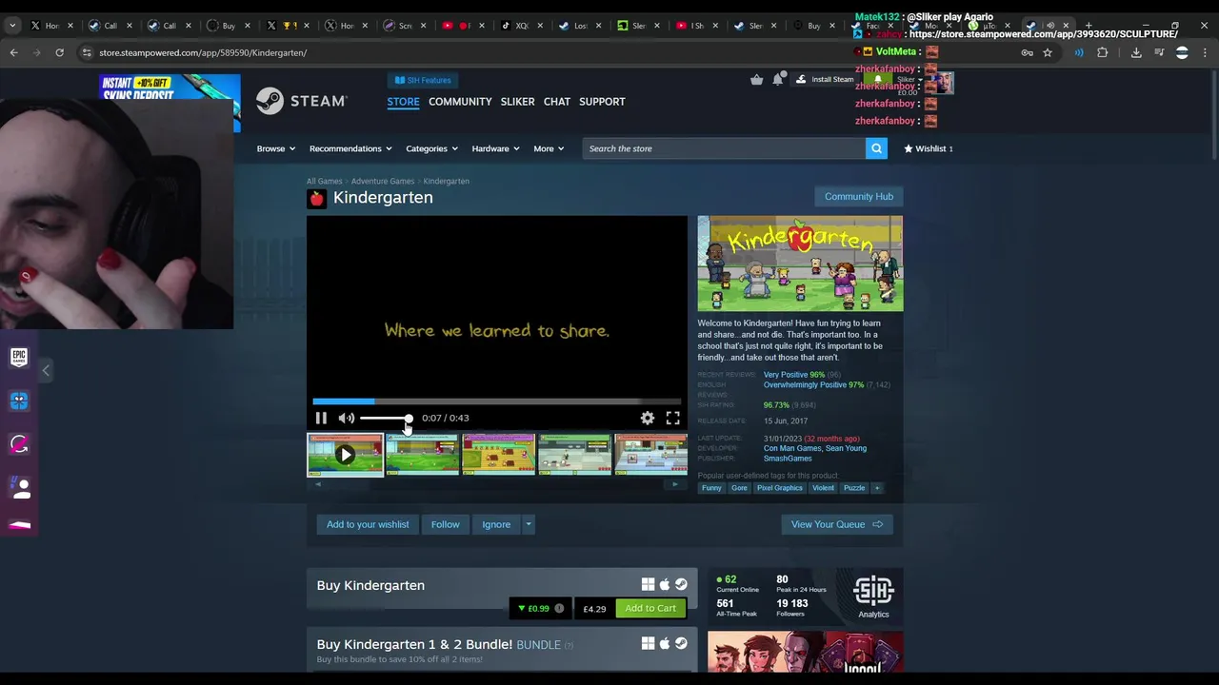Select the third screenshot thumbnail
The height and width of the screenshot is (685, 1219).
(x=498, y=455)
